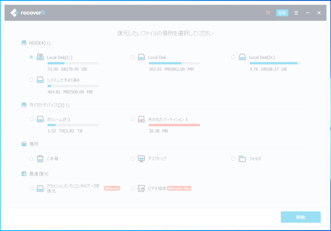
Task: Click the ボリューム(F:) drive icon
Action: (40, 119)
